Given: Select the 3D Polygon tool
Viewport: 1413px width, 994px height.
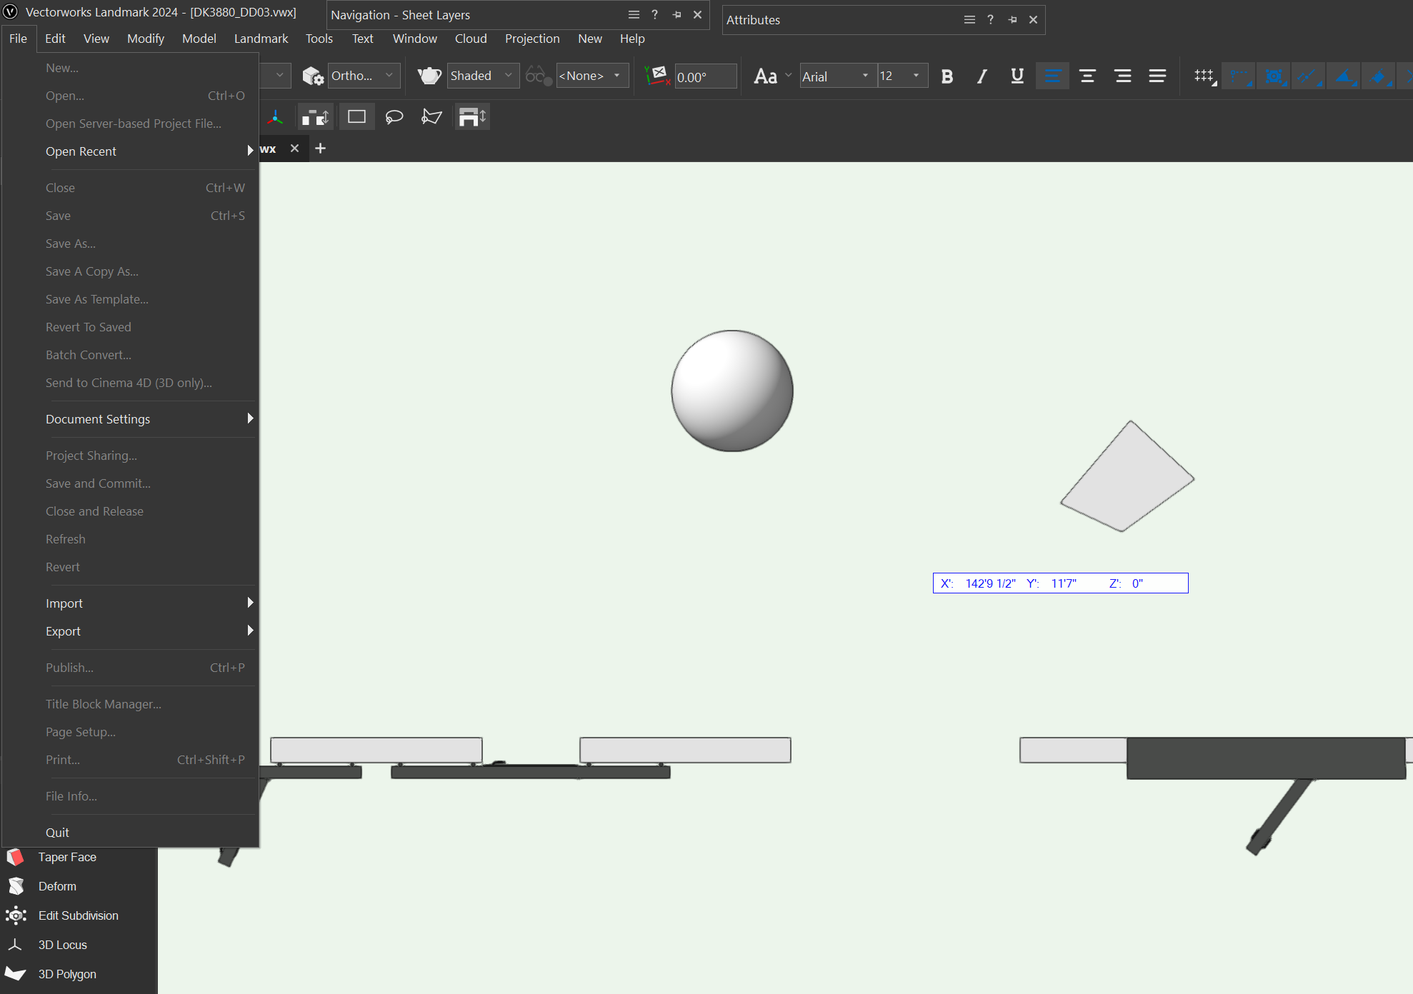Looking at the screenshot, I should coord(67,974).
